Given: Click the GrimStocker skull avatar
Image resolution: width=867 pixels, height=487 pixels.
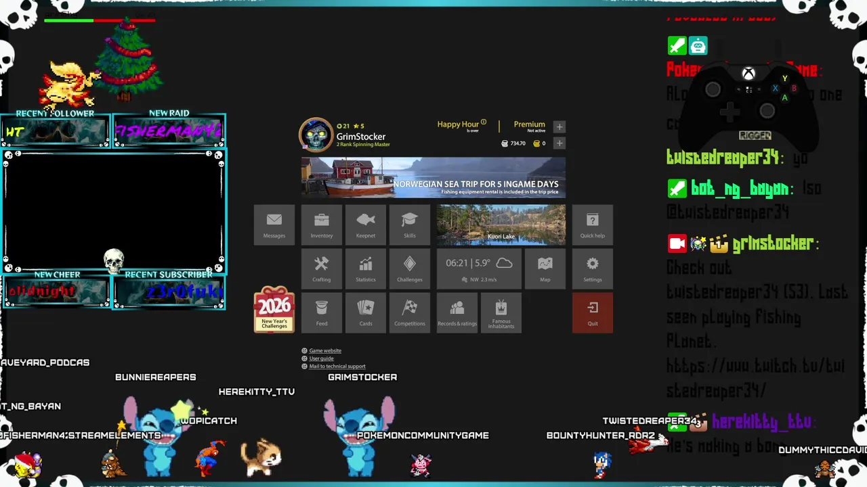Looking at the screenshot, I should (316, 135).
